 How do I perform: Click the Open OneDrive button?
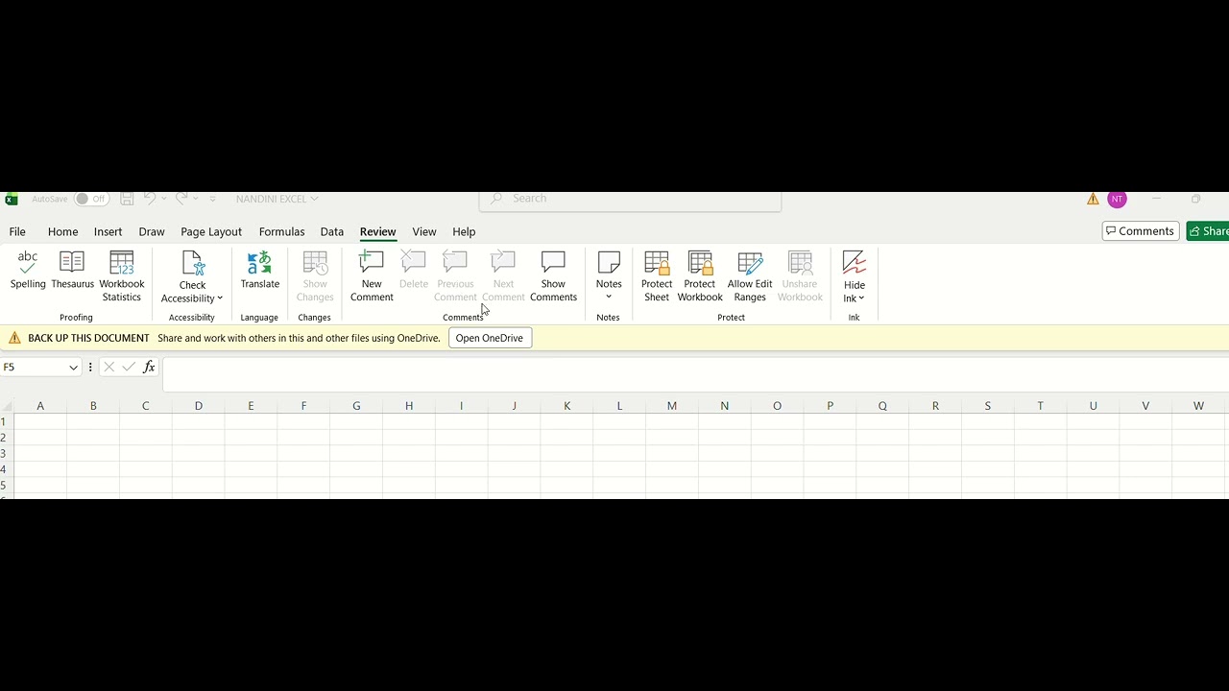click(x=490, y=338)
